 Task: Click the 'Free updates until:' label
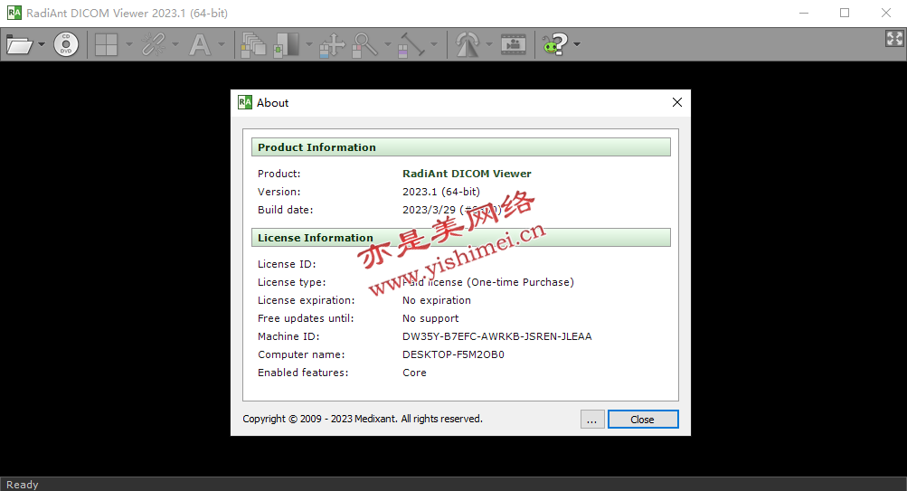point(306,318)
